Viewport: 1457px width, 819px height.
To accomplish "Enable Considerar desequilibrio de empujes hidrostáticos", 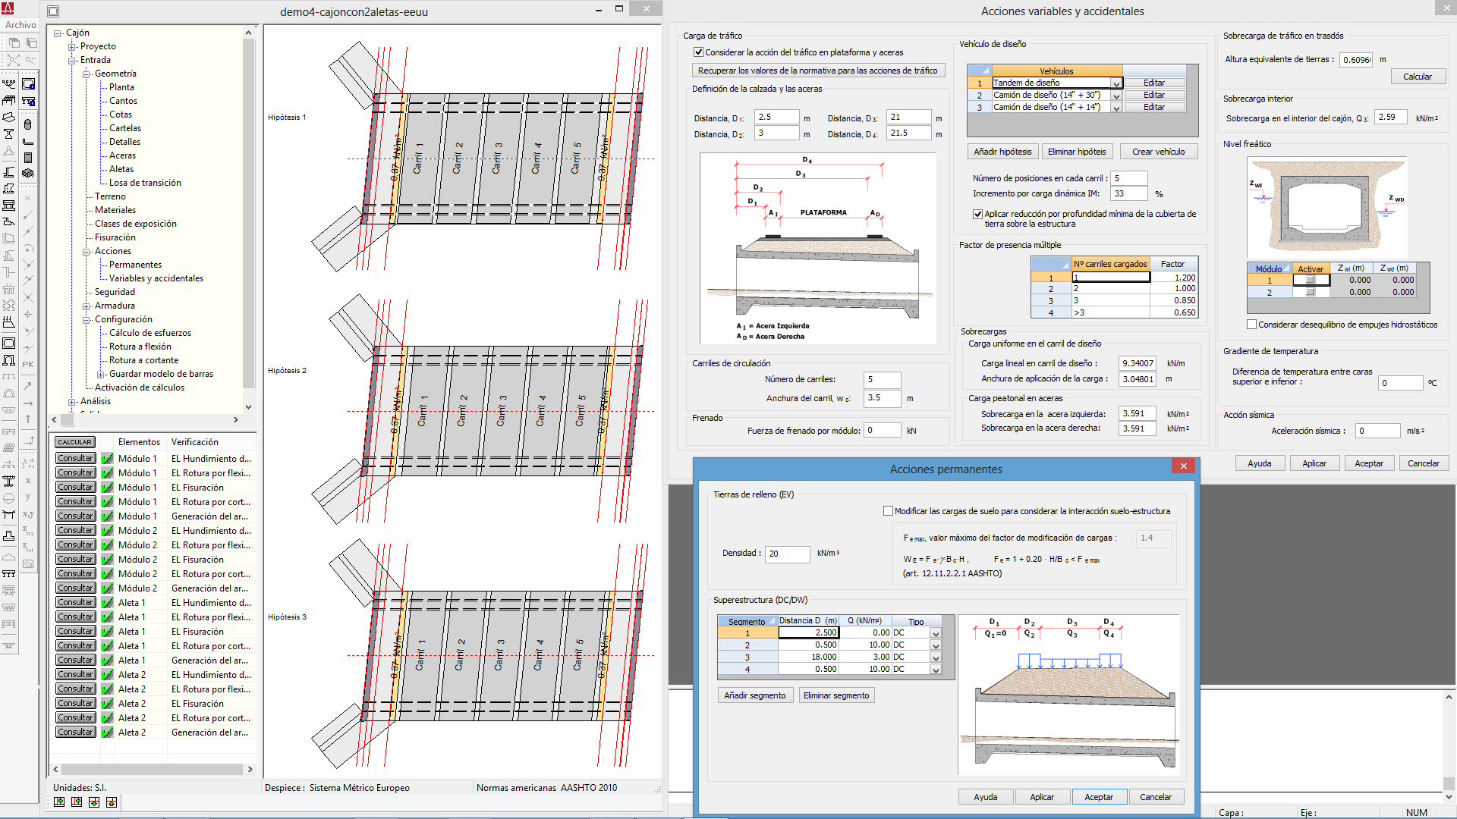I will tap(1251, 325).
